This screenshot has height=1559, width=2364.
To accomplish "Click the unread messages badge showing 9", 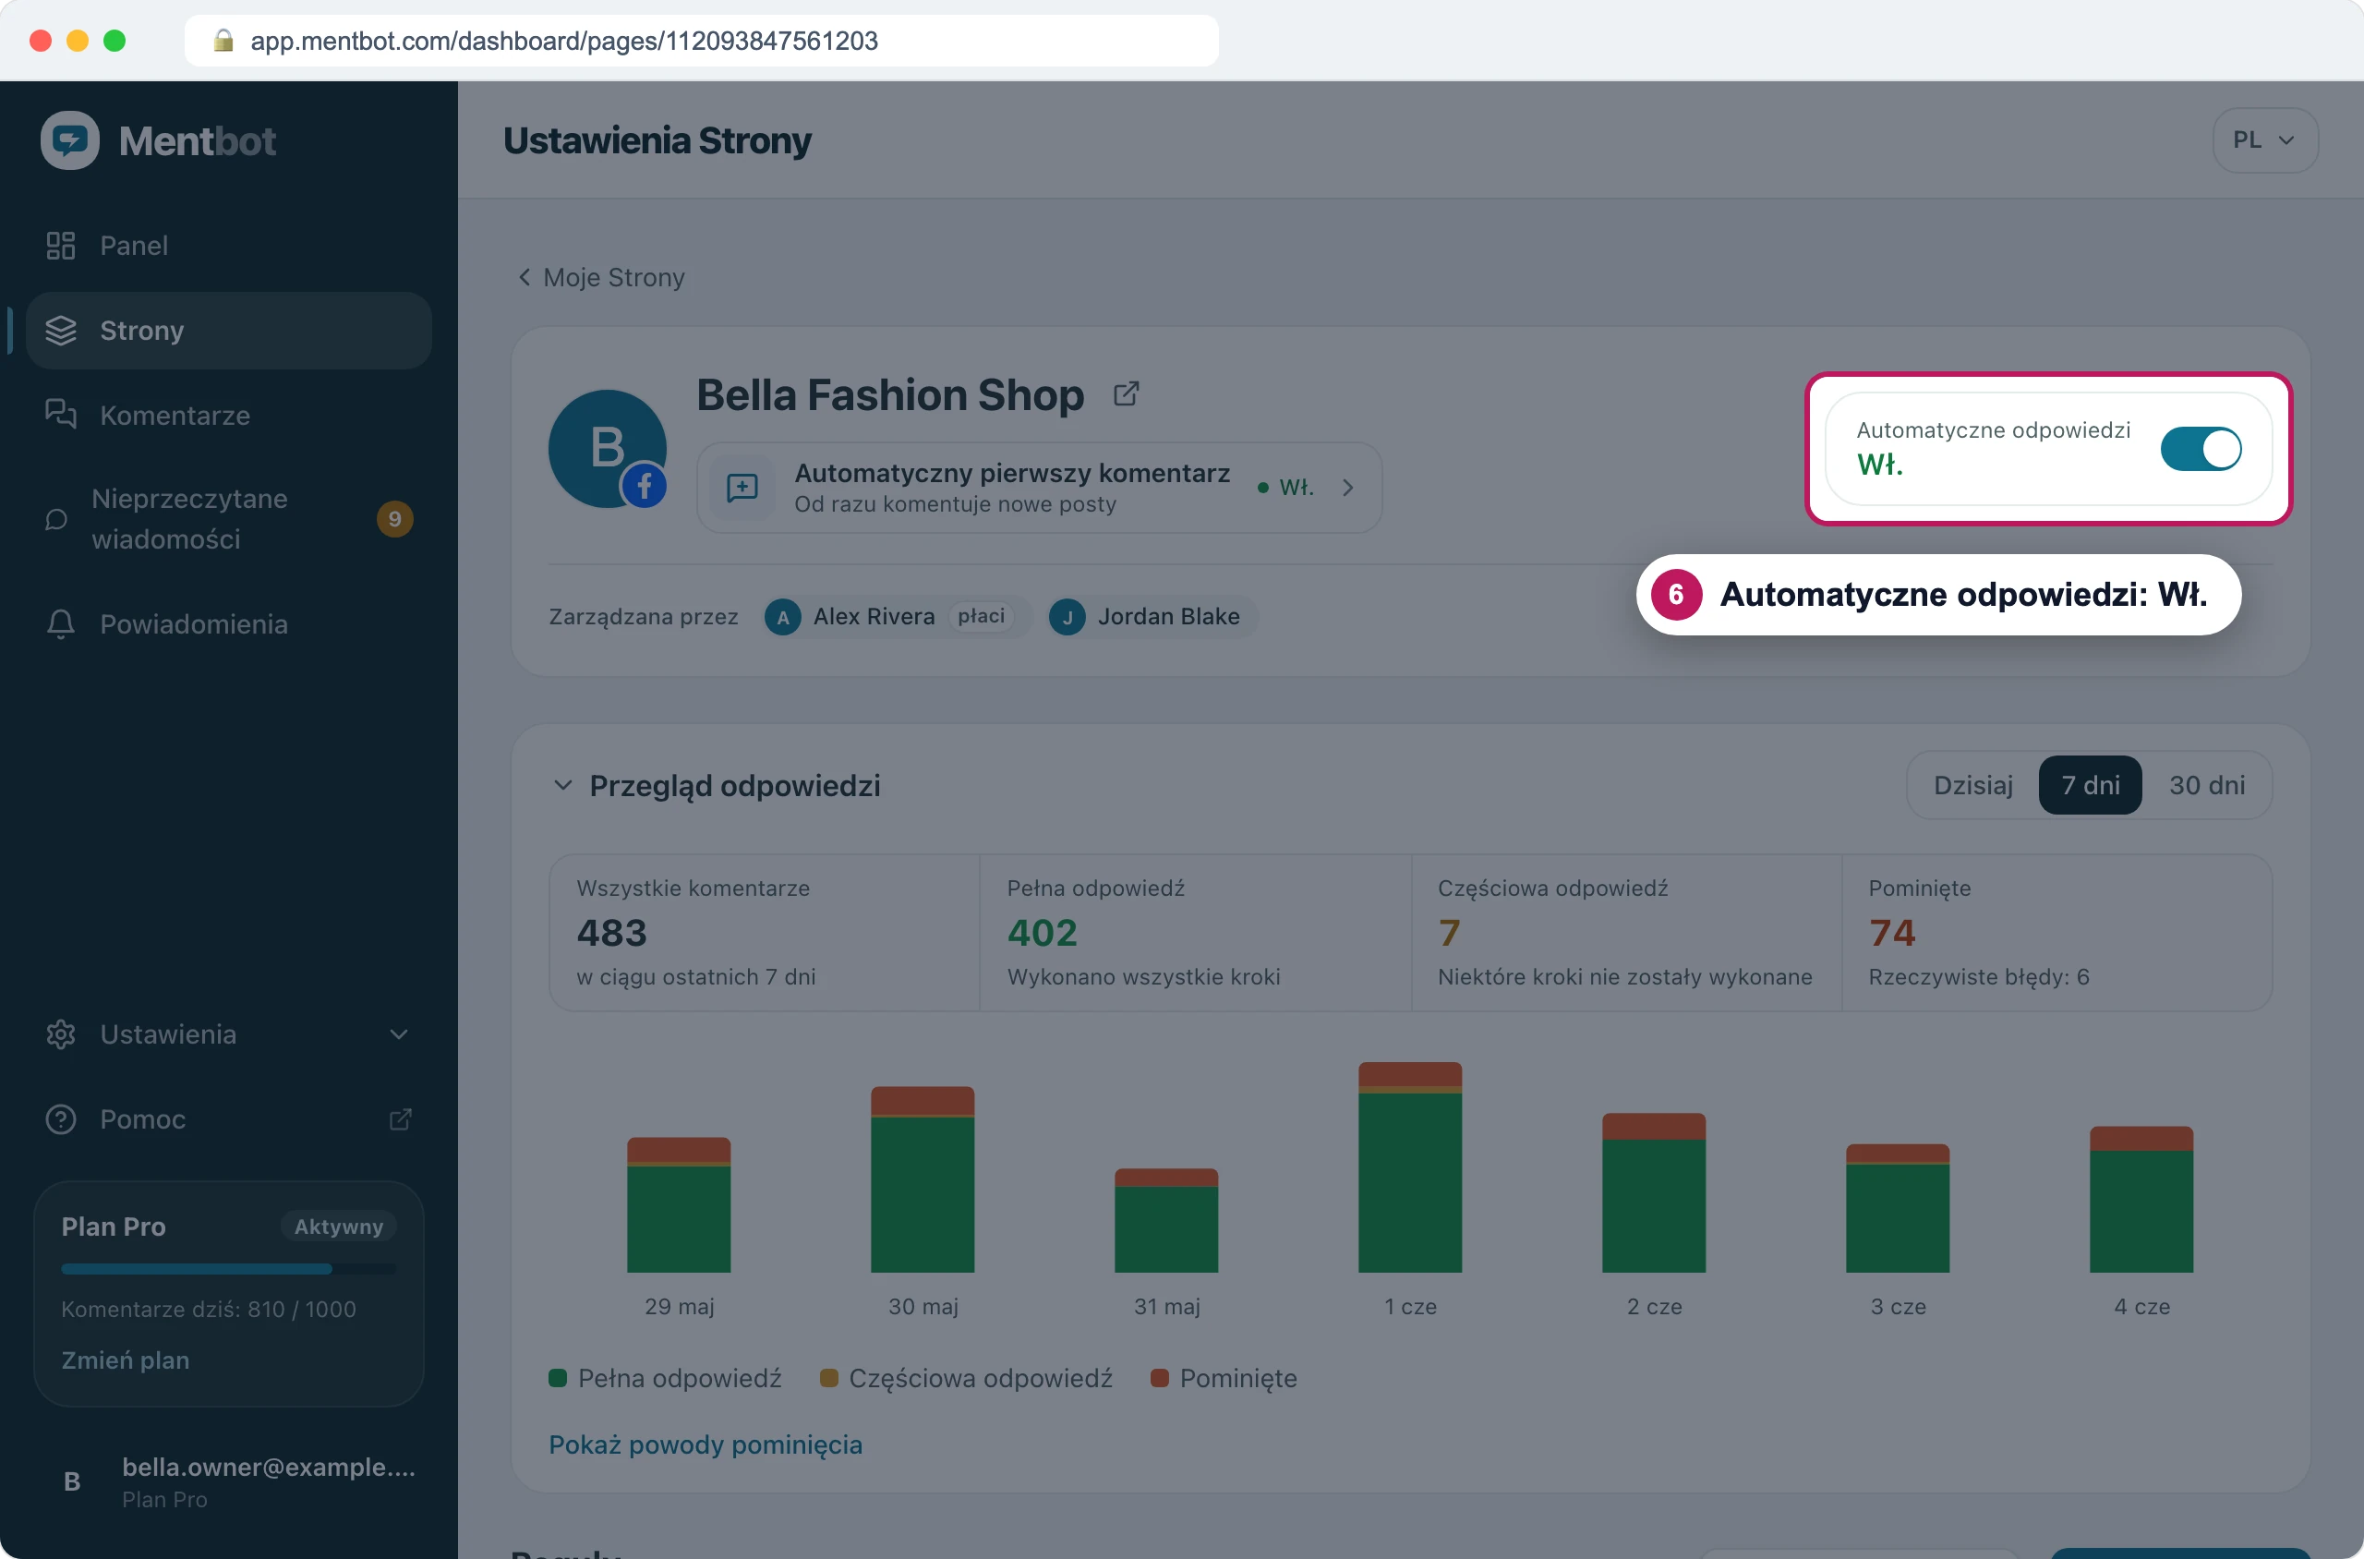I will coord(394,519).
